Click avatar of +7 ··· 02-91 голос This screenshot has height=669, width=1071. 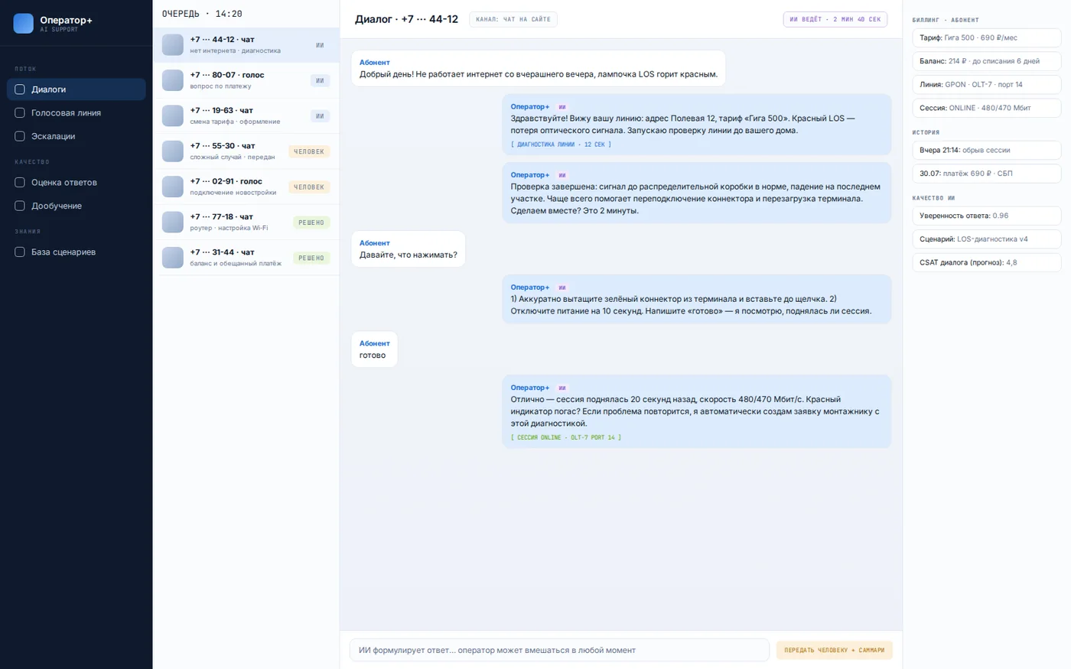click(x=173, y=187)
